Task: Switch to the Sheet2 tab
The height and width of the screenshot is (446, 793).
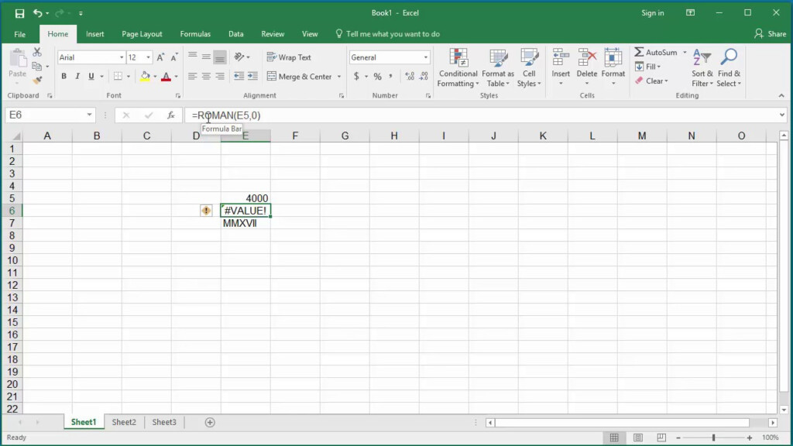Action: point(124,422)
